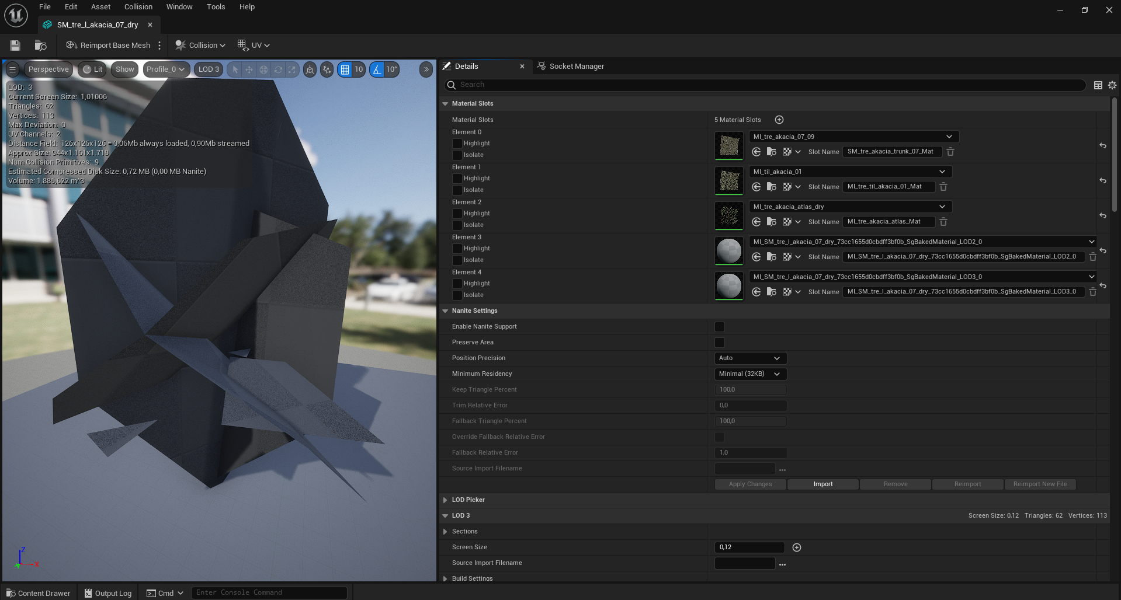Open the Output Log
1121x600 pixels.
pyautogui.click(x=108, y=593)
